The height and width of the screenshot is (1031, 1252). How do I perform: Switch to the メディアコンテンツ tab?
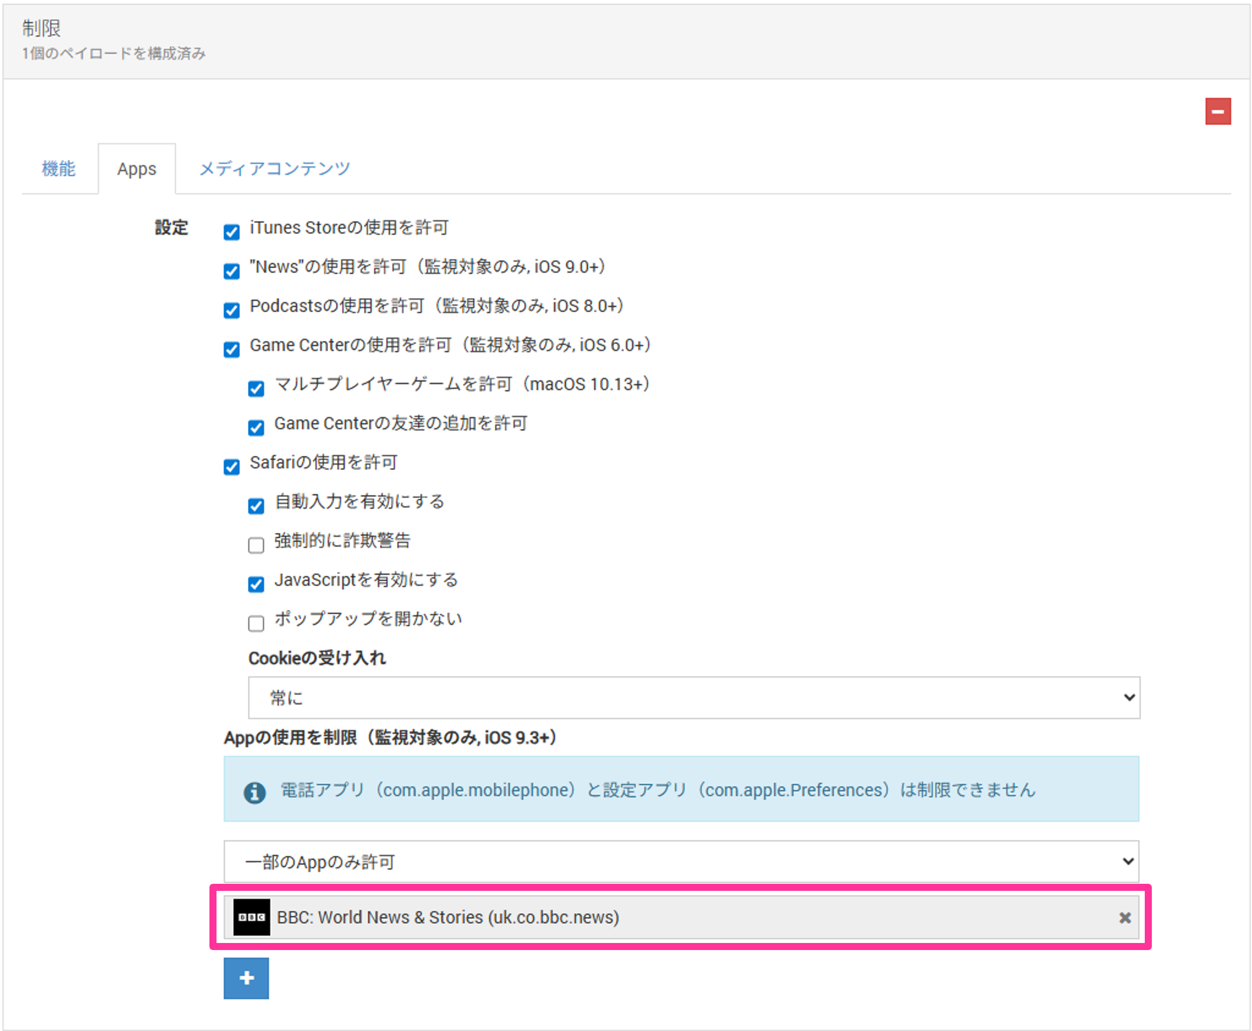pos(274,168)
